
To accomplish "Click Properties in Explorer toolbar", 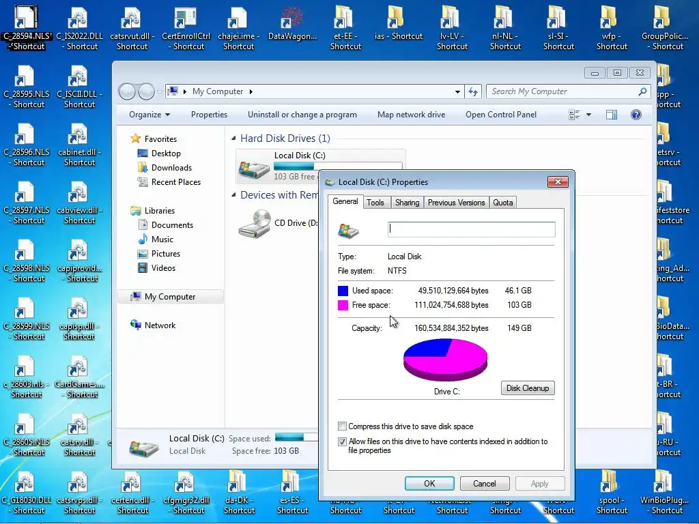I will [x=209, y=115].
